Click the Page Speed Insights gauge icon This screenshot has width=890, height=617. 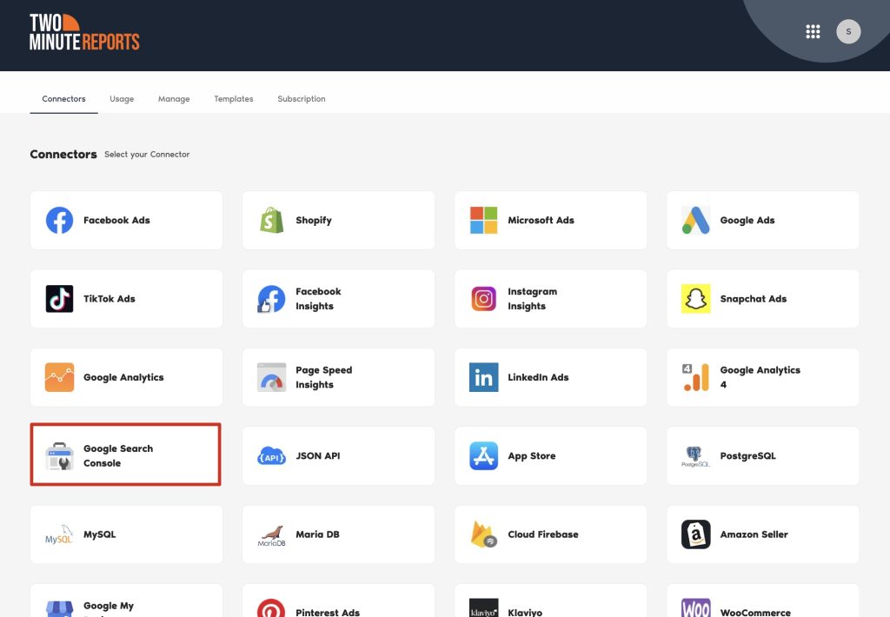pos(272,377)
